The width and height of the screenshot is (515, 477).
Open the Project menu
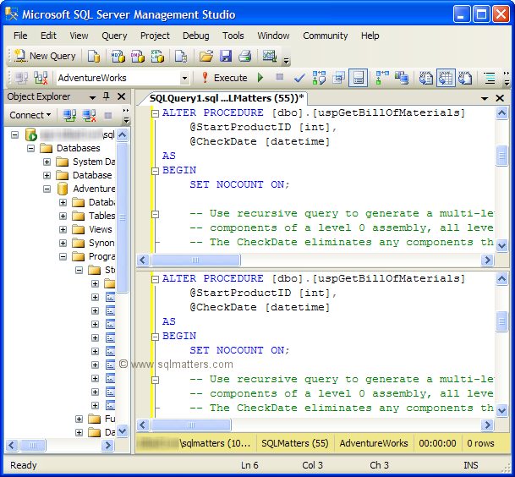click(x=155, y=36)
